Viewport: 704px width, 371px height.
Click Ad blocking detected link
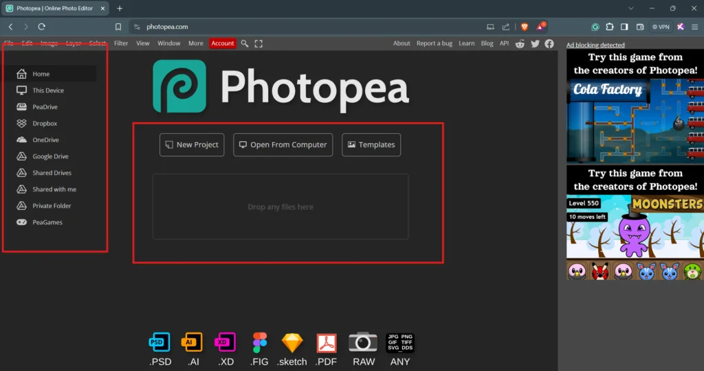tap(595, 45)
